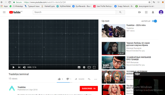Enter full screen mode
165x95 pixels.
[x=94, y=67]
